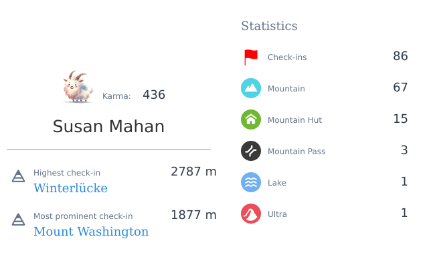Click the triangle icon beside Most prominent check-in
The image size is (435, 257).
click(18, 220)
